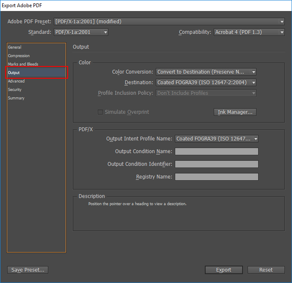Click the Export button
The width and height of the screenshot is (292, 283).
click(x=224, y=270)
